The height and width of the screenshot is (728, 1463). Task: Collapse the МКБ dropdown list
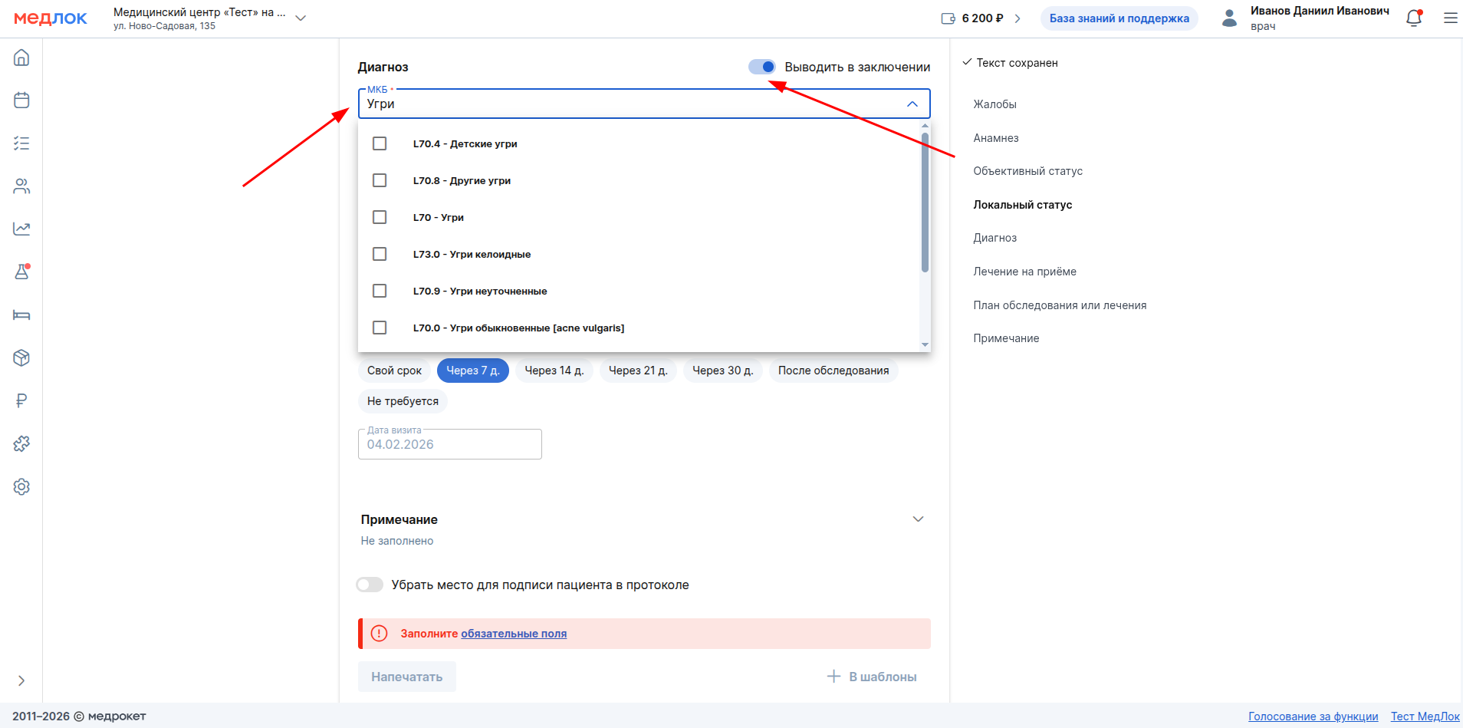(912, 104)
